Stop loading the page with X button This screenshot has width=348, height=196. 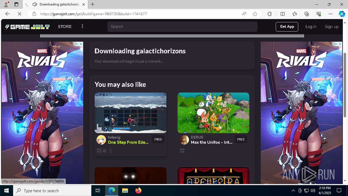(x=20, y=14)
